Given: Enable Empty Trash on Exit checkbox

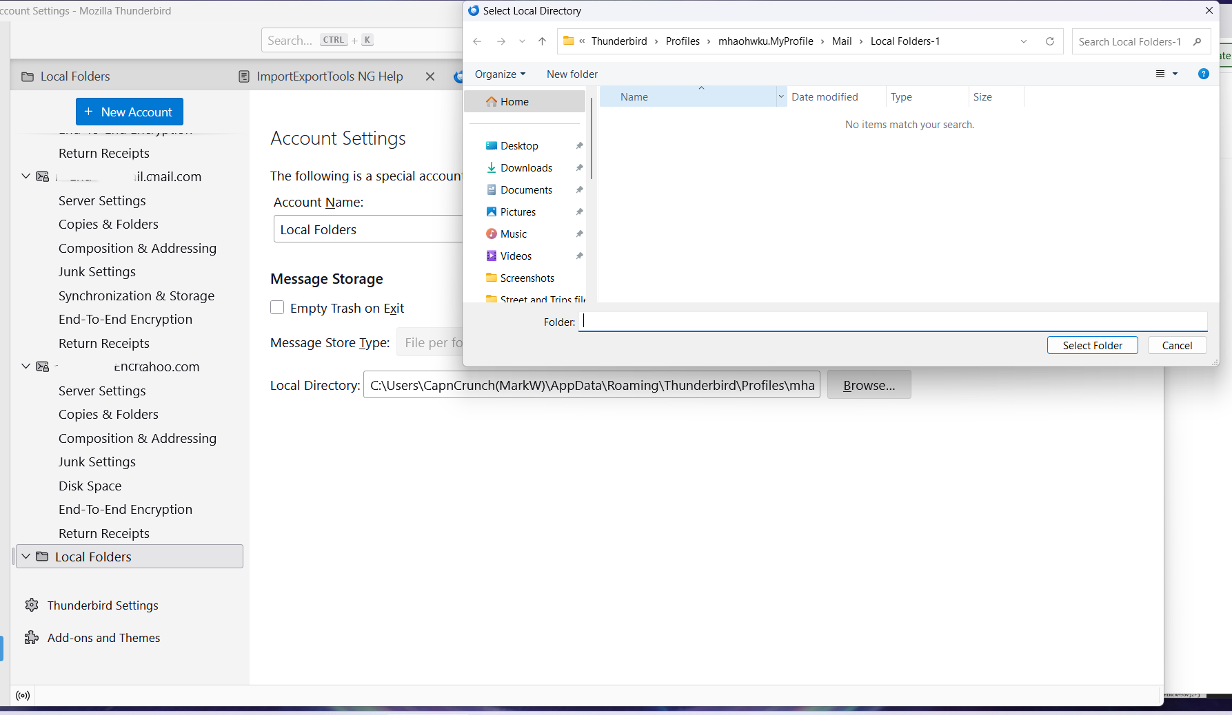Looking at the screenshot, I should (277, 308).
